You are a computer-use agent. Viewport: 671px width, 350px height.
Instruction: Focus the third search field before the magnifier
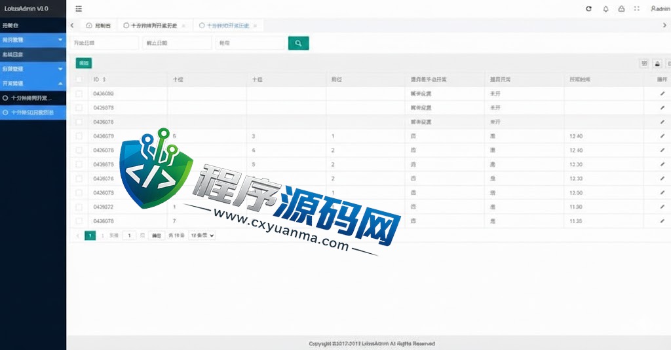click(x=250, y=43)
